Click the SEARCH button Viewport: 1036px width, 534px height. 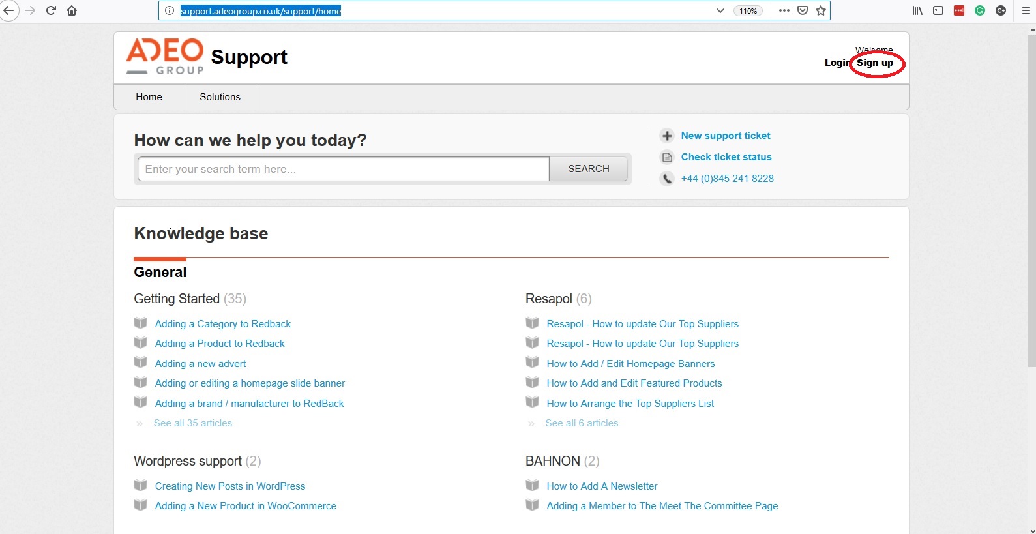click(589, 169)
